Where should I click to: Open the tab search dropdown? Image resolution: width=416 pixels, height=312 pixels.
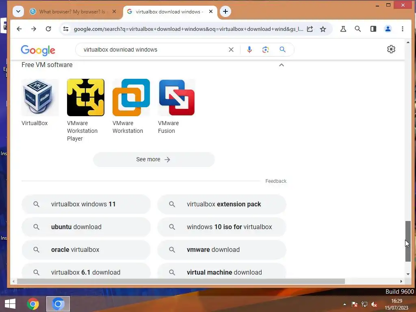(x=18, y=11)
